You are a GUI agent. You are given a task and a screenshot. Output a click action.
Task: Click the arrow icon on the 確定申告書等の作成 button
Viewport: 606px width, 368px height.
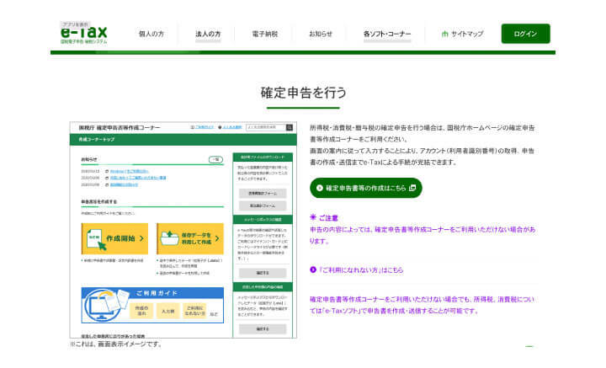(320, 188)
